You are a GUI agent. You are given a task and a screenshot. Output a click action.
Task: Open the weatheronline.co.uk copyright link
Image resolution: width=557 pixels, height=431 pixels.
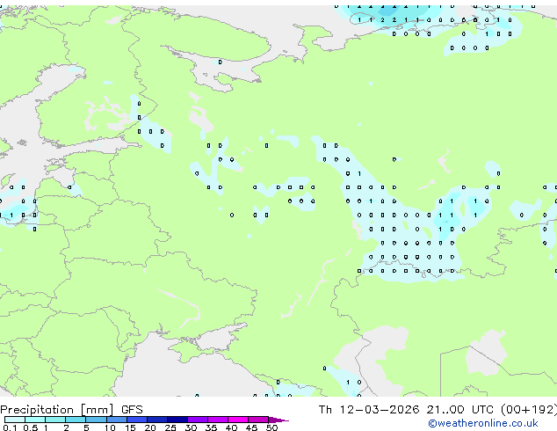483,423
